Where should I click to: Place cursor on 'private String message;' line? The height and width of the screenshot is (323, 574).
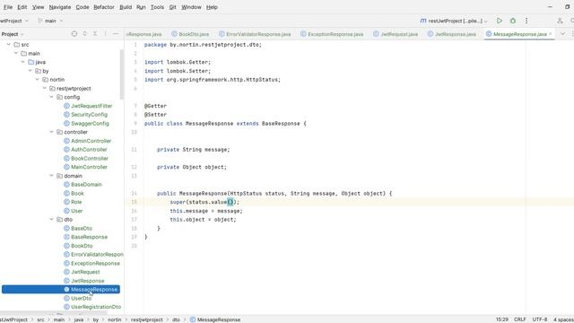click(194, 150)
